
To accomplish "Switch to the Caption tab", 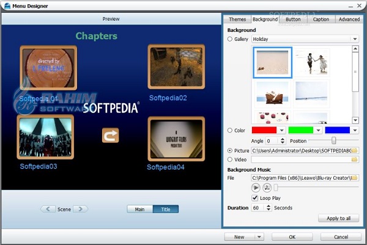I will (x=321, y=19).
